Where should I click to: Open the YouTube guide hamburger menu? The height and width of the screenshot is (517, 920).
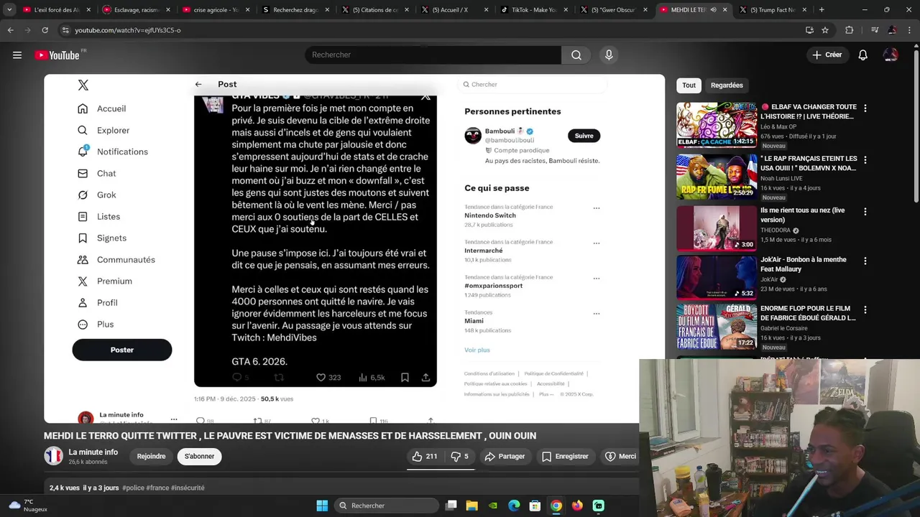17,55
